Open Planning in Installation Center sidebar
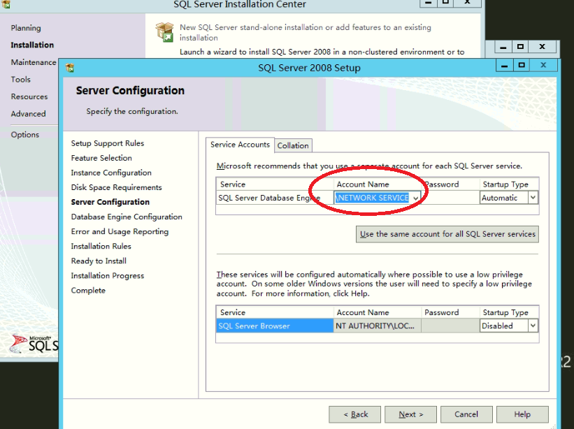Viewport: 574px width, 429px height. pos(26,28)
